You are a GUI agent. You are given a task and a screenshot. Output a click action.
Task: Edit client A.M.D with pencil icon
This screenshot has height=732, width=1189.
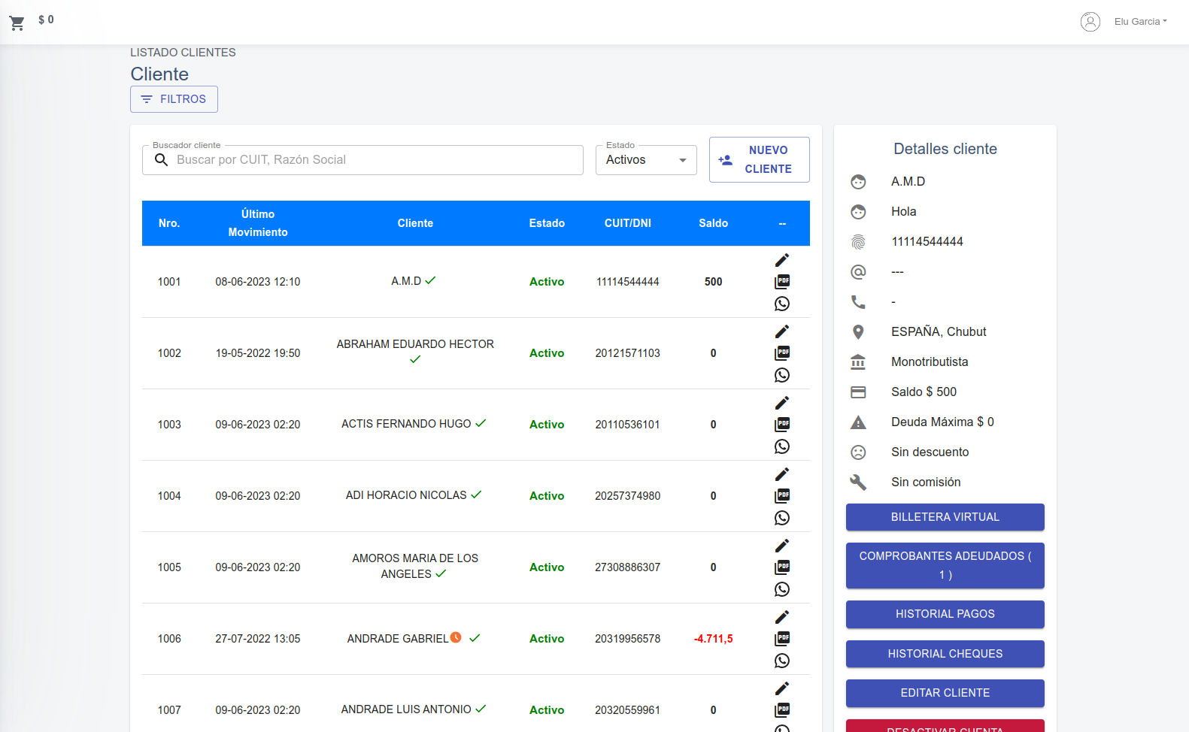[782, 260]
